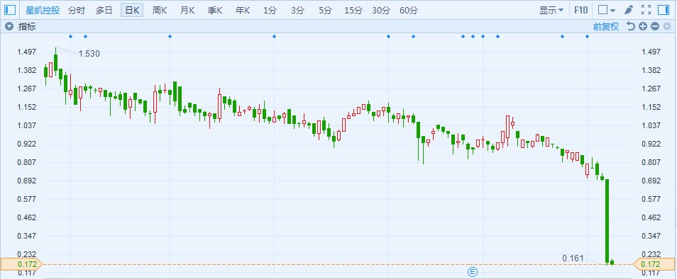Switch to the 15分 minute chart
This screenshot has height=279, width=677.
coord(353,11)
